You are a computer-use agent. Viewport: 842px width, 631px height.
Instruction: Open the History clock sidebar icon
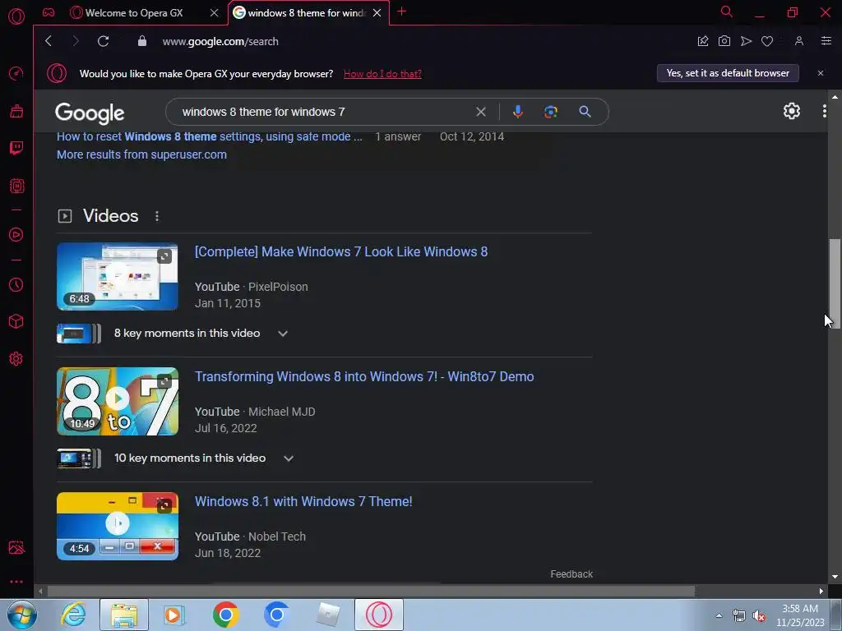(16, 284)
